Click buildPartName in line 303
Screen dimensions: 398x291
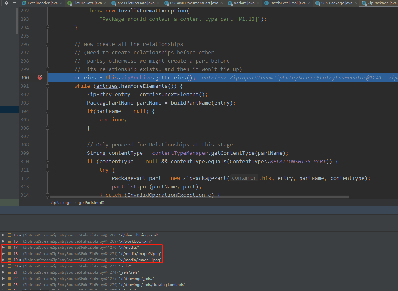[191, 103]
